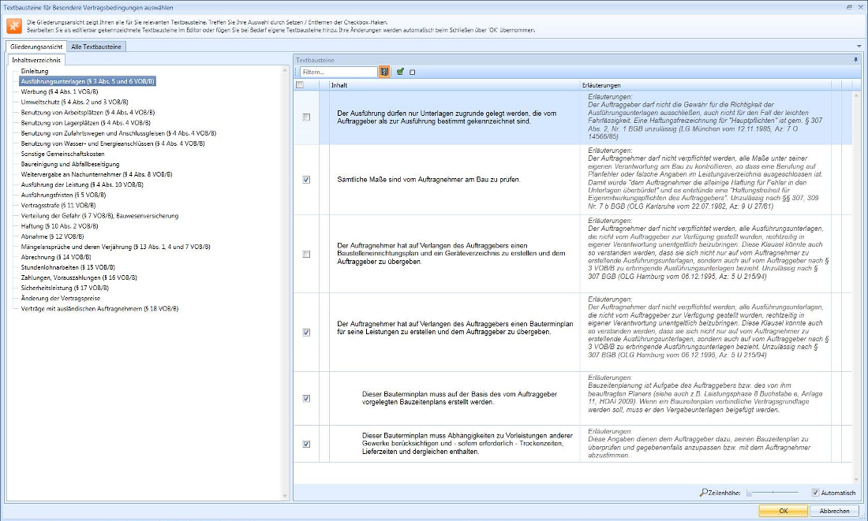This screenshot has height=521, width=868.
Task: Switch to the Alle Textbausteine tab
Action: [x=96, y=47]
